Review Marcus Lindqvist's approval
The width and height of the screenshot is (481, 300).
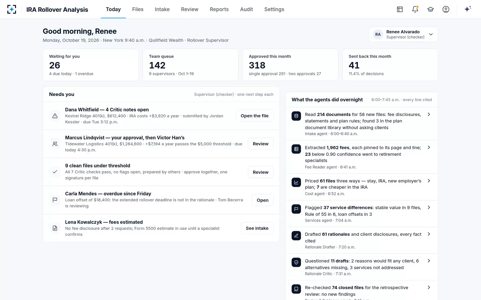(x=261, y=144)
